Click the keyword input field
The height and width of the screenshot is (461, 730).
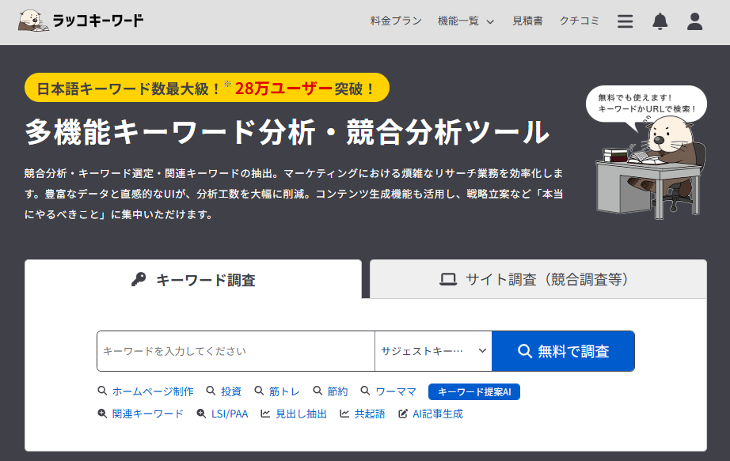(x=235, y=351)
